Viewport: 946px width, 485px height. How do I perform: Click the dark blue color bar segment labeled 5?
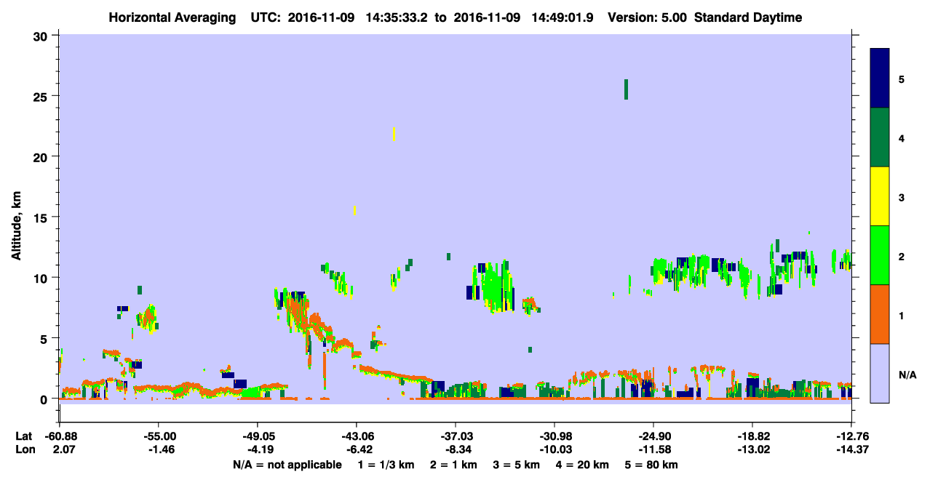click(x=880, y=79)
